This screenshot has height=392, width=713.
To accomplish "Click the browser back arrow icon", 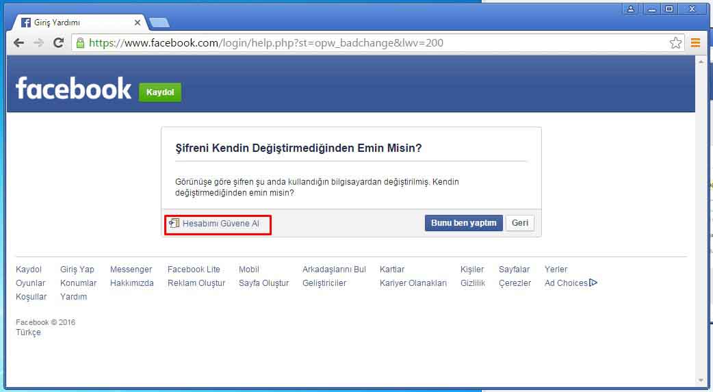I will click(18, 43).
